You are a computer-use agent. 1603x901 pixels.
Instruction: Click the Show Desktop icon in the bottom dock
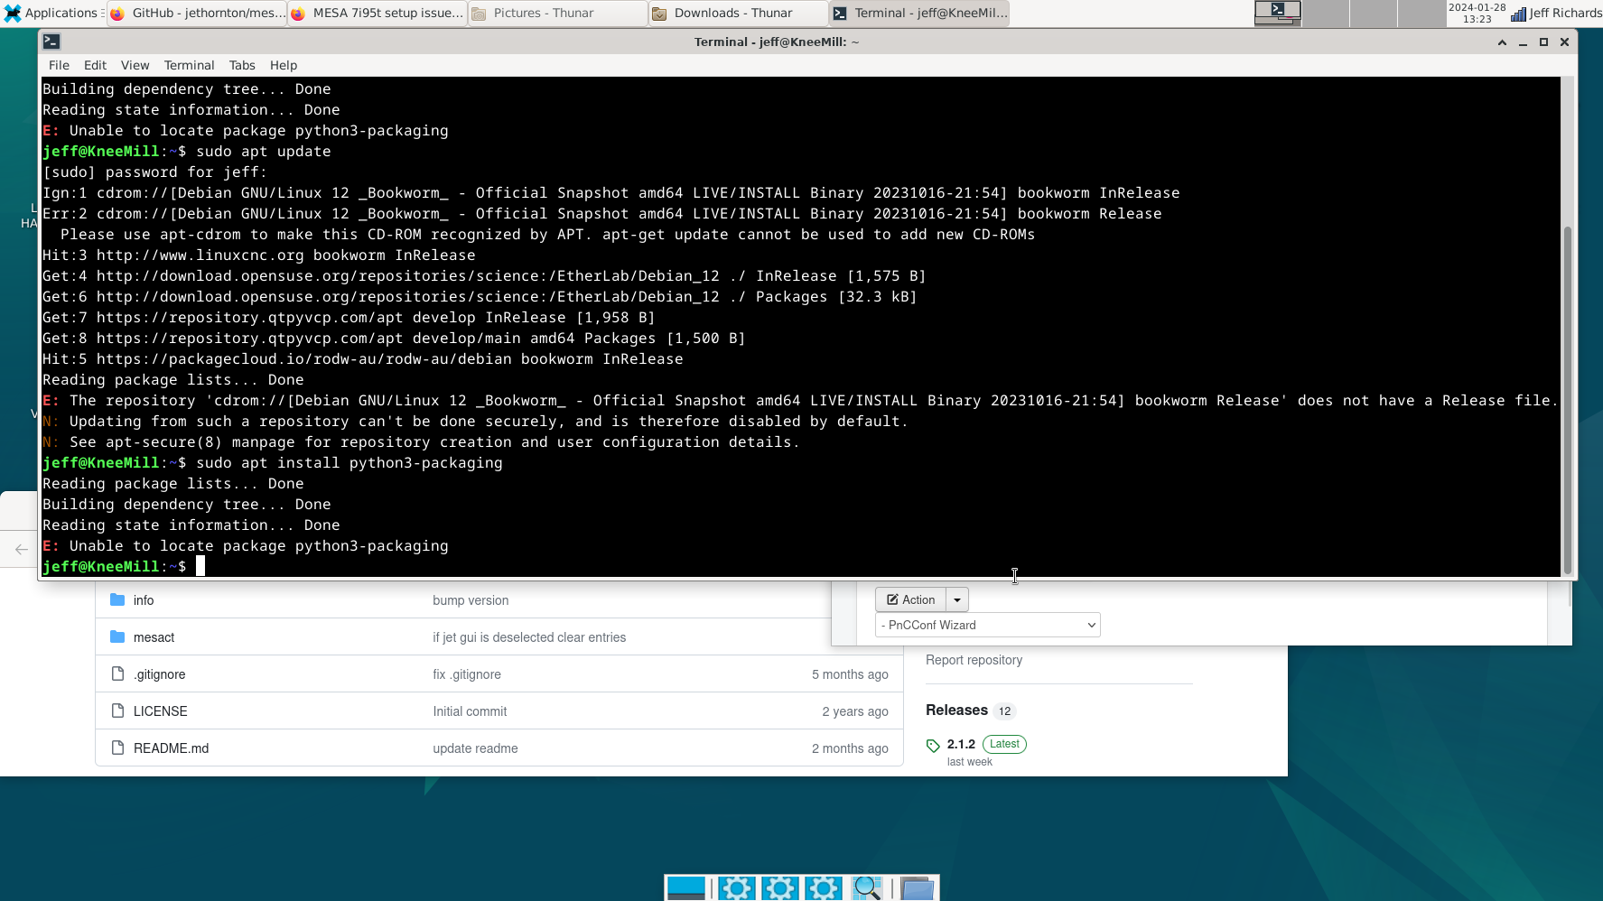[685, 887]
